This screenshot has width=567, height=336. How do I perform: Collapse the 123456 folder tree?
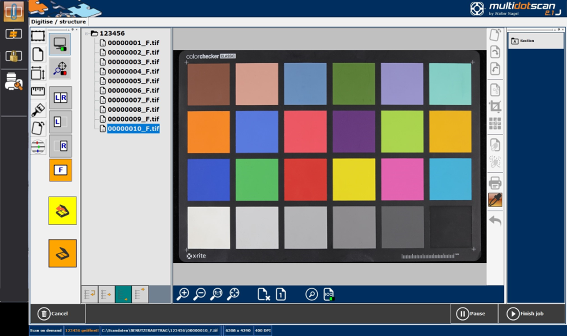87,34
